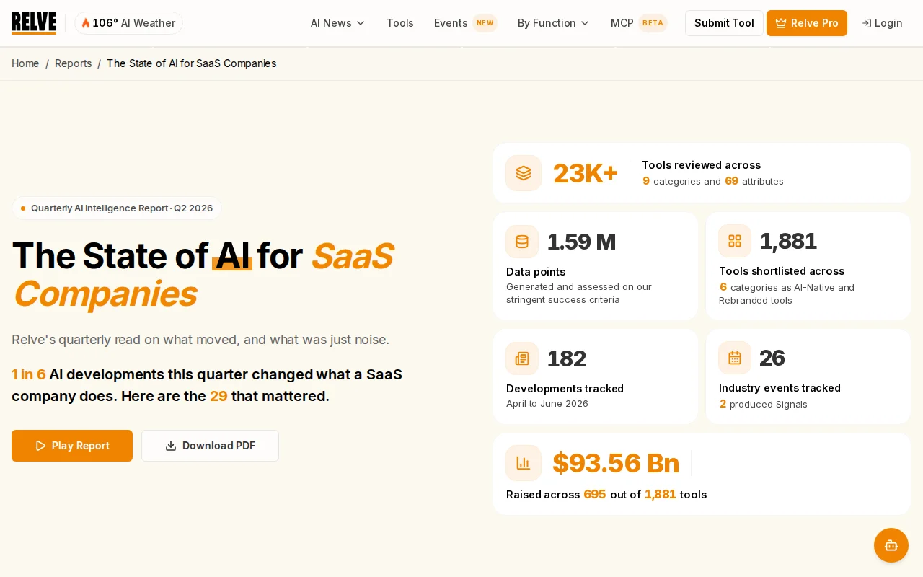Open the MCP nav item

[x=622, y=23]
